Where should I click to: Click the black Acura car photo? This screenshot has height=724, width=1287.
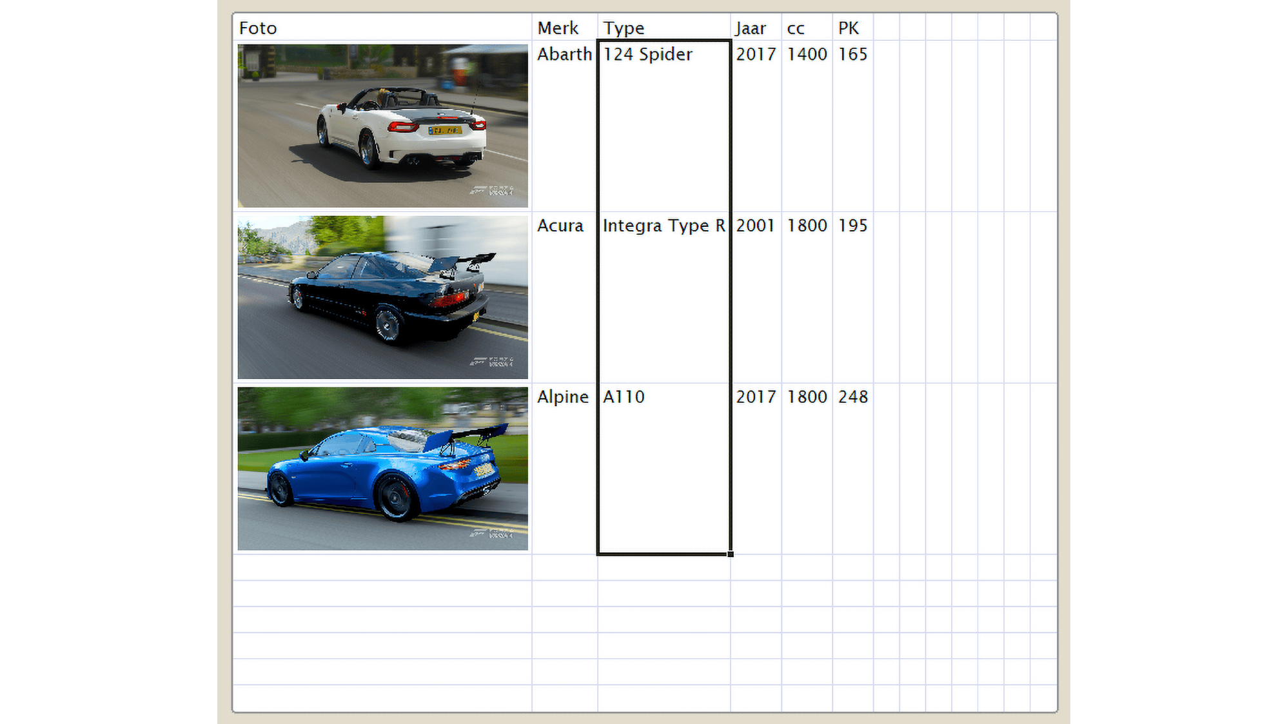[382, 297]
